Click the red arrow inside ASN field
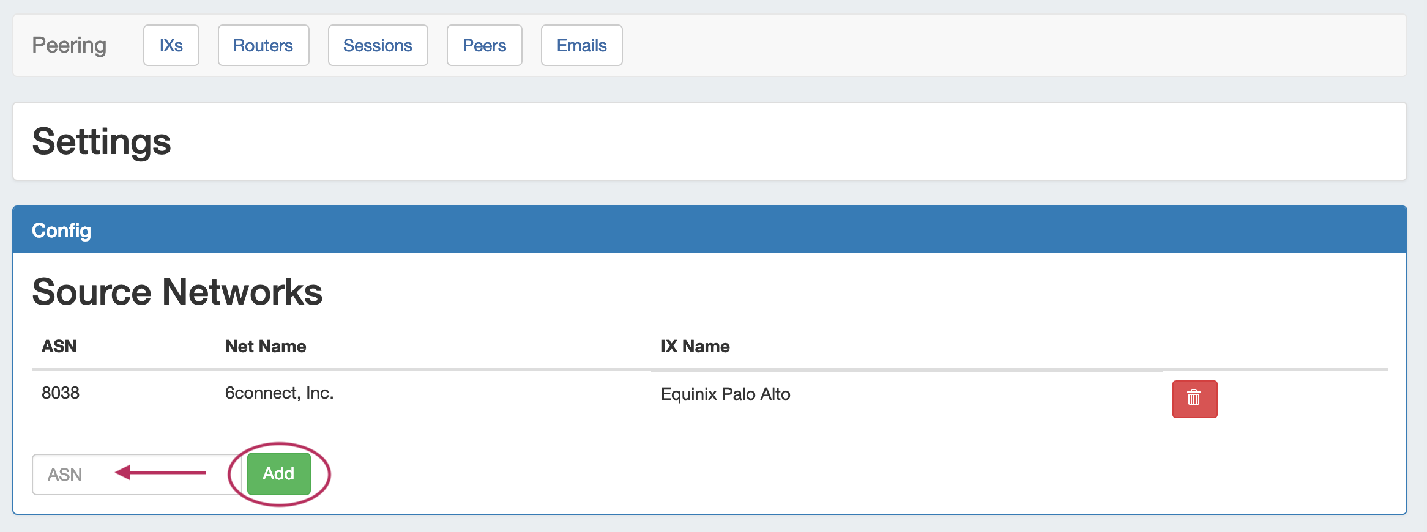Viewport: 1427px width, 532px height. click(x=160, y=472)
